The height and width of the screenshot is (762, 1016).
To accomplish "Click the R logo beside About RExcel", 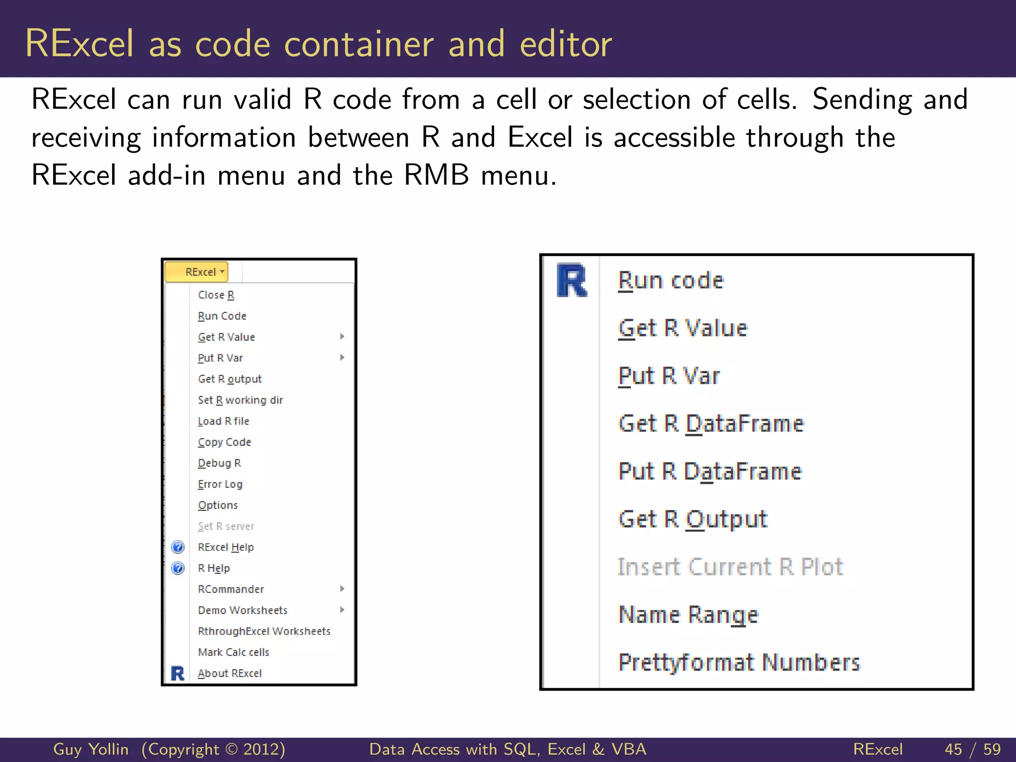I will click(x=178, y=673).
